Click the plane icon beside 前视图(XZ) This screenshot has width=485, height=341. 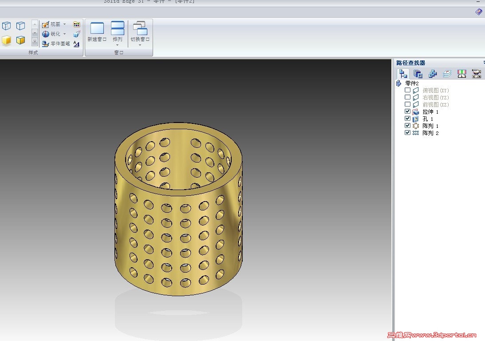click(x=416, y=105)
